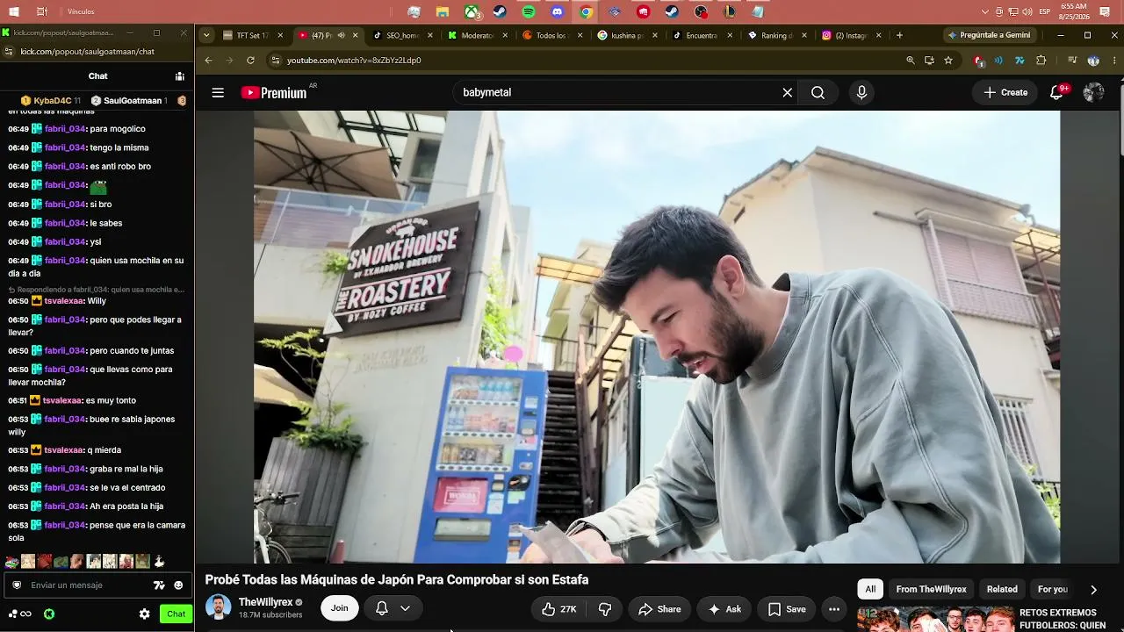Open Kick chat settings gear
The height and width of the screenshot is (632, 1124).
pyautogui.click(x=145, y=614)
